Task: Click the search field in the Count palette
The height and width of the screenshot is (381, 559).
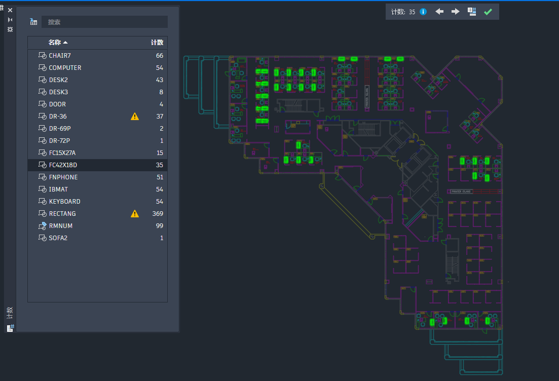Action: pyautogui.click(x=104, y=22)
